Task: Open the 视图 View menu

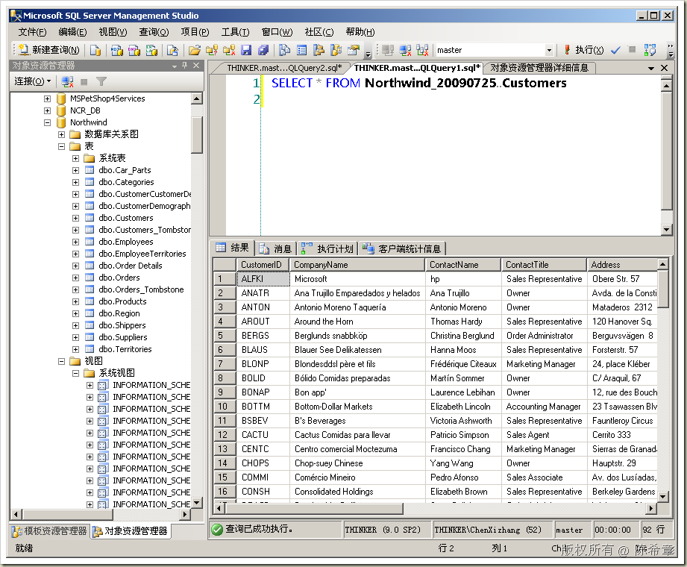Action: 113,32
